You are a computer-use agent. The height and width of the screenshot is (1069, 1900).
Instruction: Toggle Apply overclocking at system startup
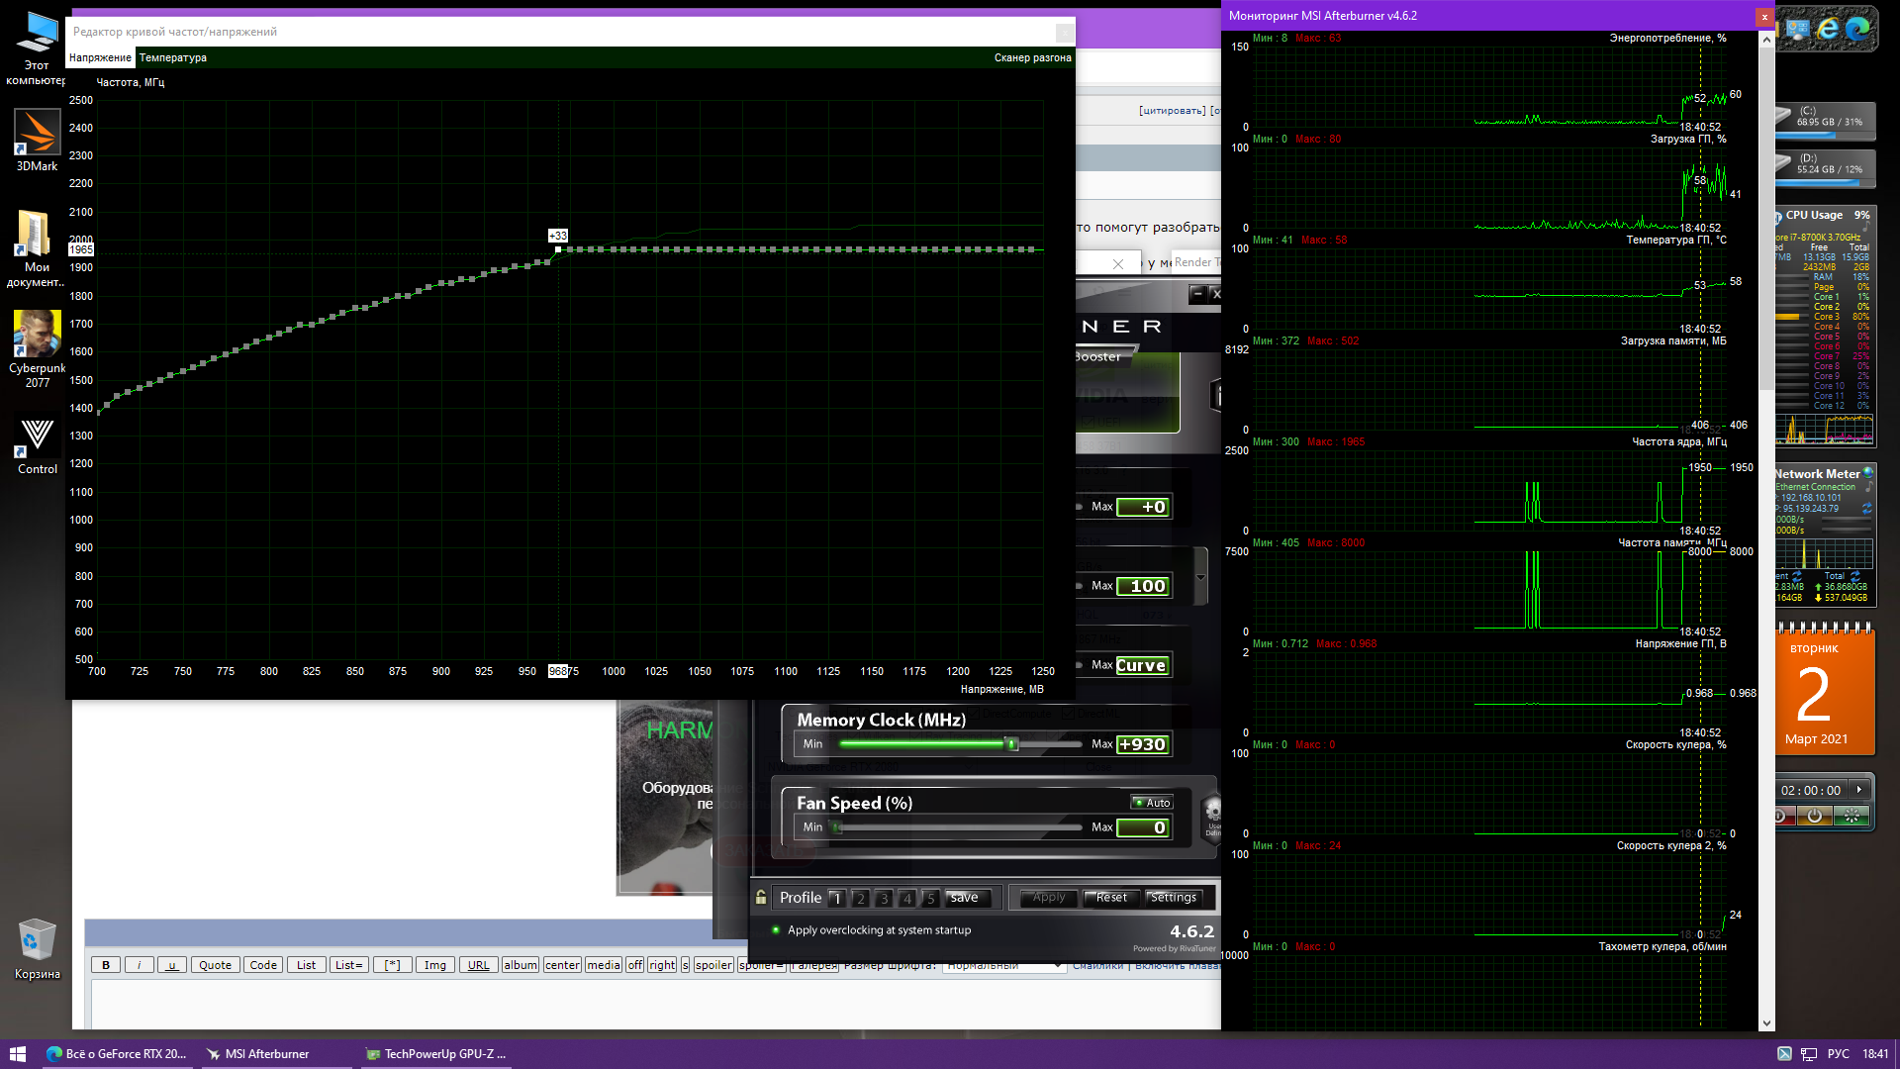click(777, 930)
